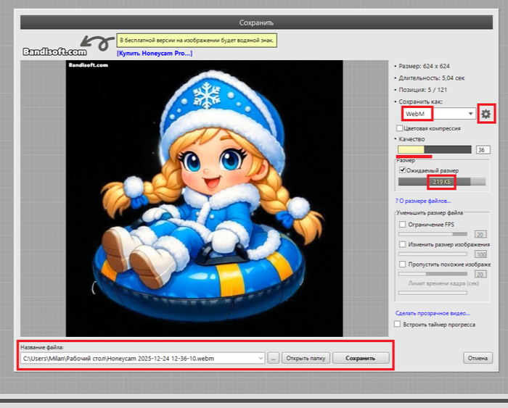The image size is (508, 408).
Task: Cancel the dialog with Отмена button
Action: (477, 358)
